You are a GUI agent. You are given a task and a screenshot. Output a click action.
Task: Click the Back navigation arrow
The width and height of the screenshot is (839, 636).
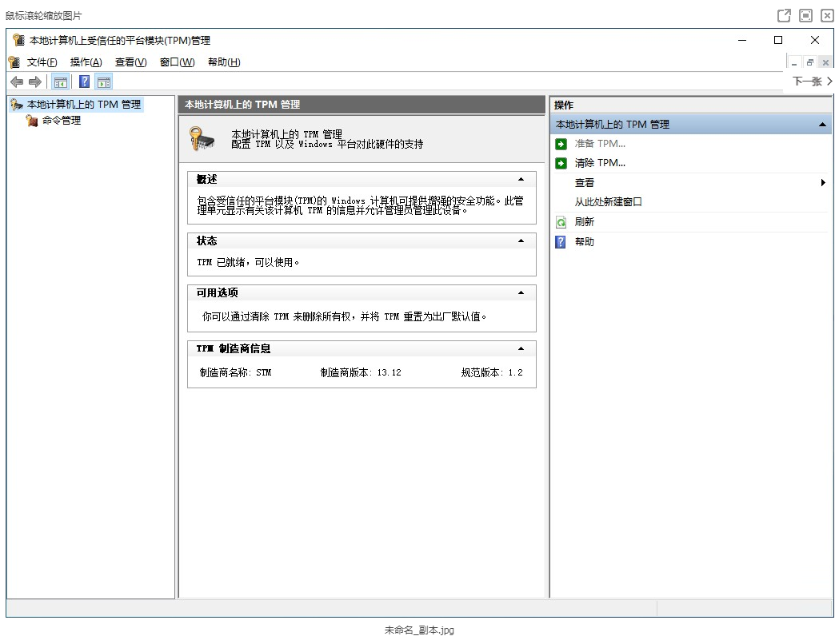pos(17,81)
